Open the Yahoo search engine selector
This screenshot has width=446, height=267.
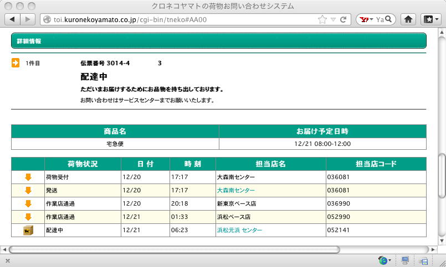click(366, 19)
